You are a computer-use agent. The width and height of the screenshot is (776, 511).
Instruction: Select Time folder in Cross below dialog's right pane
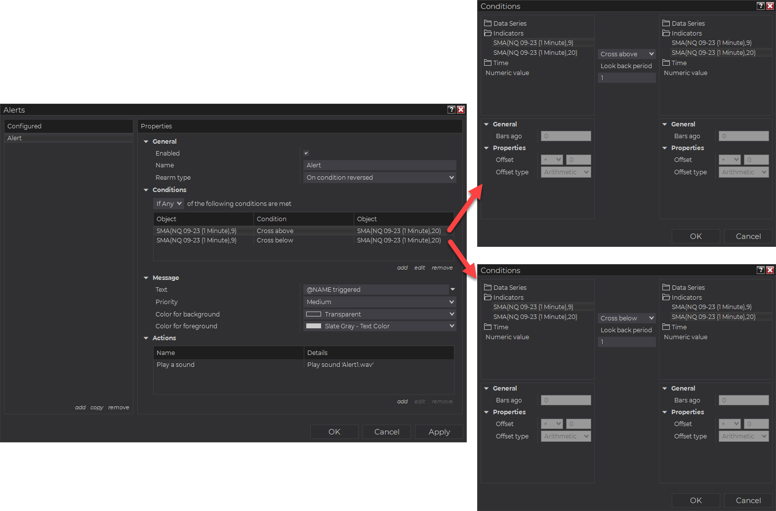[x=675, y=327]
